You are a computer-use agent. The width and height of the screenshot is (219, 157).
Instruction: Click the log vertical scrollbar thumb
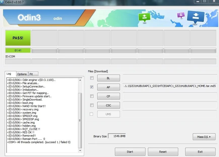80,120
